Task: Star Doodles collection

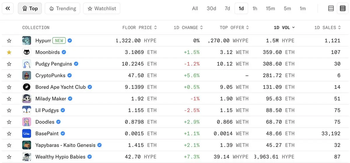Action: (9, 122)
